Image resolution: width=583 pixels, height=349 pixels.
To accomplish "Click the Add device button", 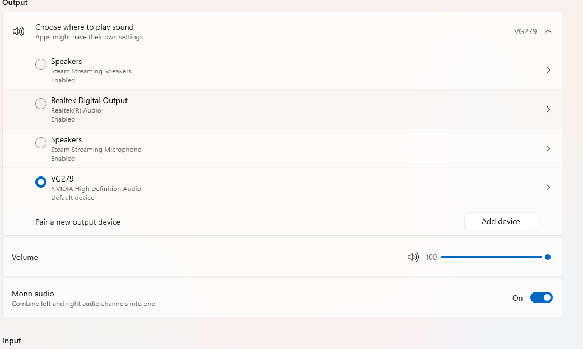I will (501, 221).
